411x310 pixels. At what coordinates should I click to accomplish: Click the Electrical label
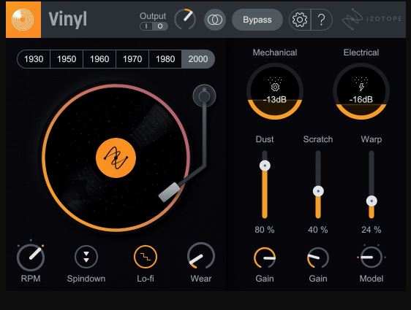click(361, 53)
